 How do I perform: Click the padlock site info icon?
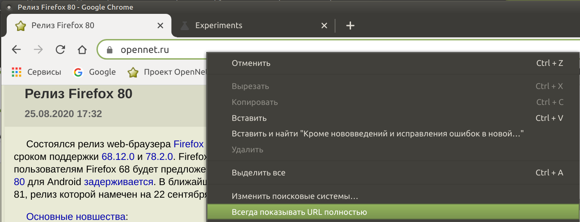[x=110, y=50]
